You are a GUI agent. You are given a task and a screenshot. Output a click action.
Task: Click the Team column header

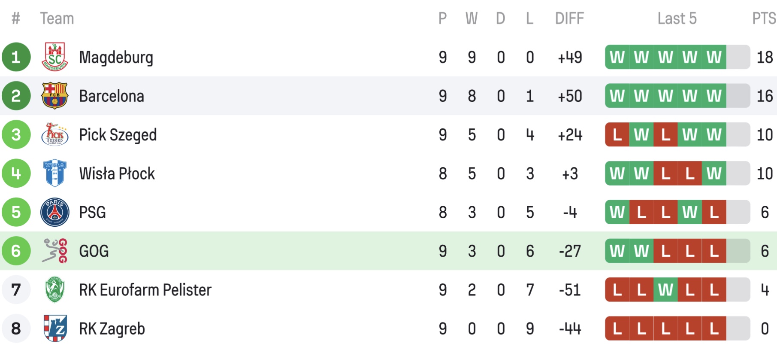point(57,18)
